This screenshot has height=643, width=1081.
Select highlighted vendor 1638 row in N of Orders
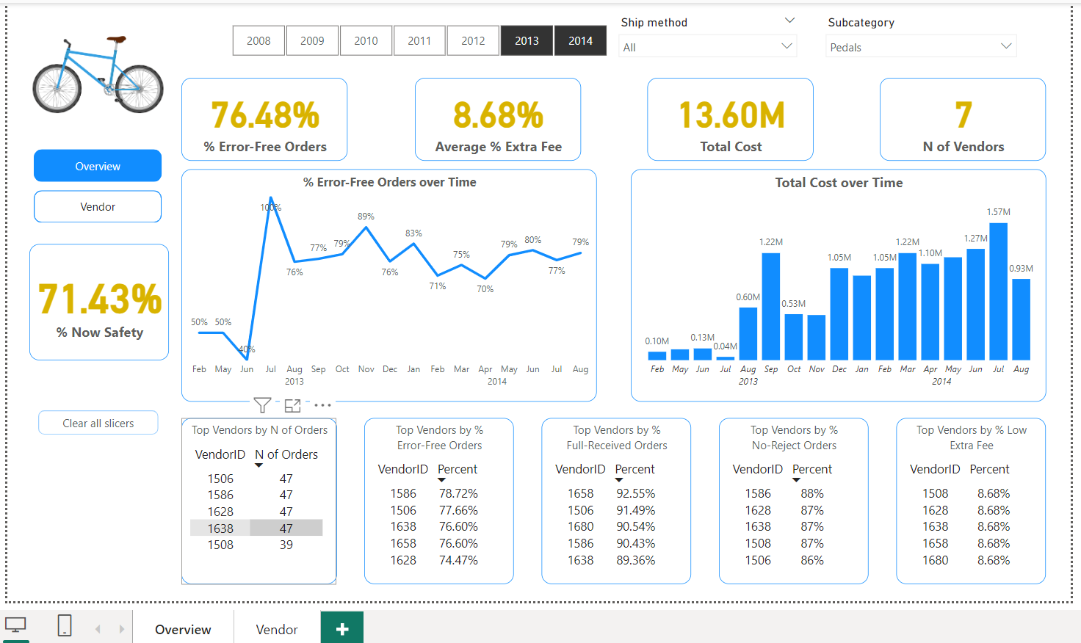256,528
